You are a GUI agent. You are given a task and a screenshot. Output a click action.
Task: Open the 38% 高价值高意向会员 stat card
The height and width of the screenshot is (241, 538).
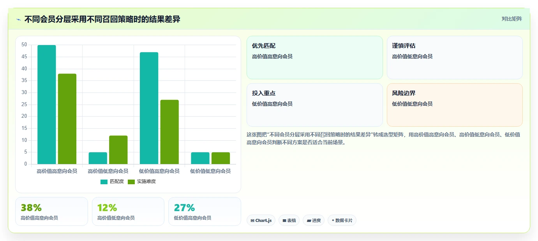click(x=51, y=211)
